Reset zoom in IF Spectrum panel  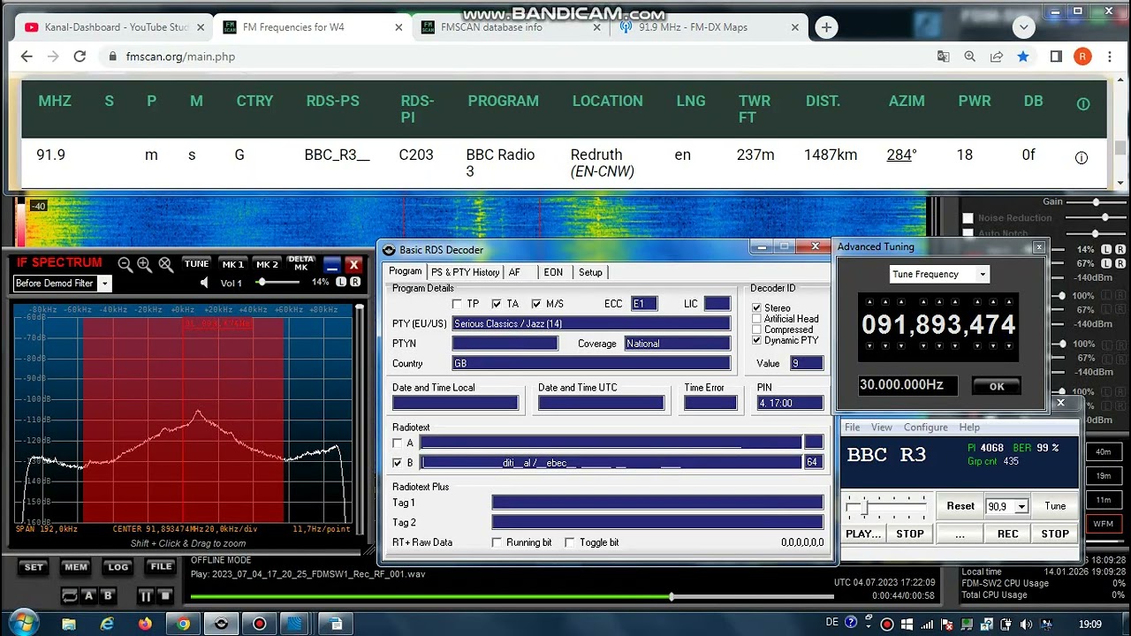[165, 264]
